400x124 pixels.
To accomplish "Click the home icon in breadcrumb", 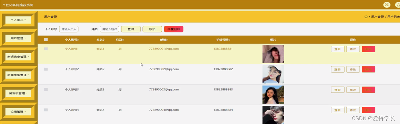I will [366, 17].
